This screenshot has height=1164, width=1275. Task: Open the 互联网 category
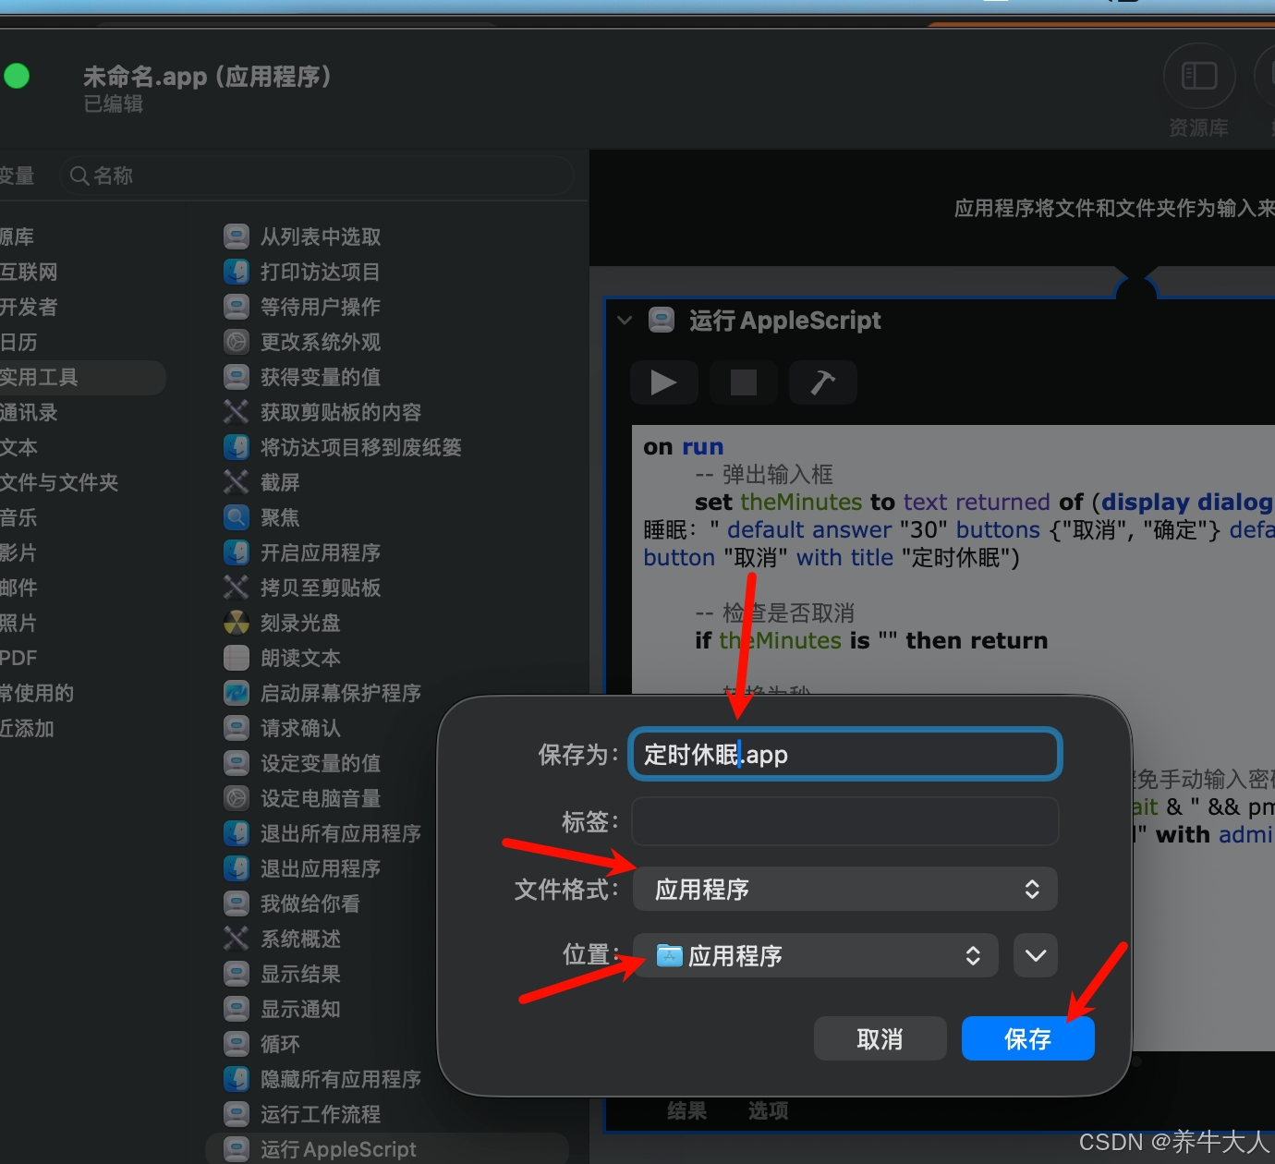tap(29, 273)
